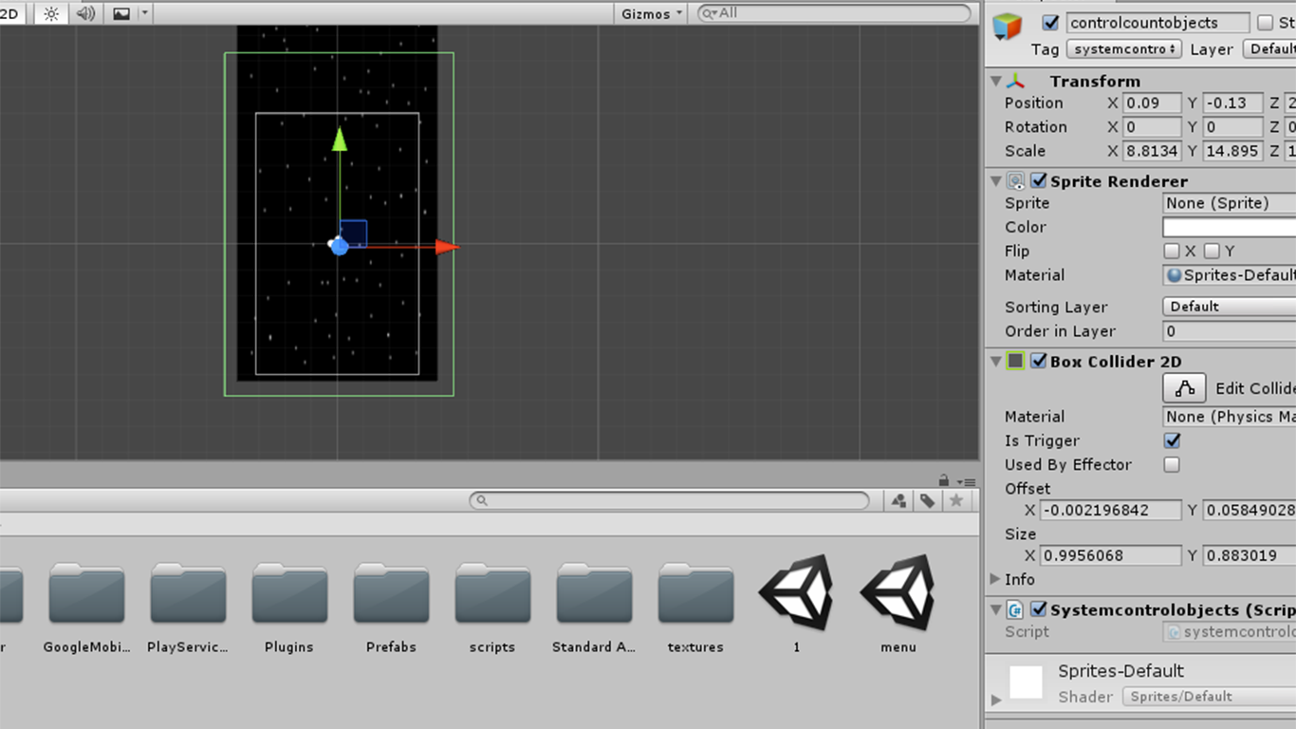Image resolution: width=1296 pixels, height=729 pixels.
Task: Collapse the Box Collider 2D component
Action: [x=994, y=361]
